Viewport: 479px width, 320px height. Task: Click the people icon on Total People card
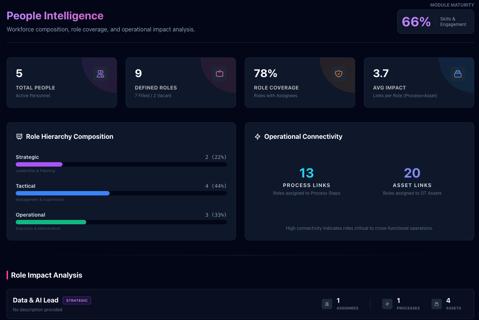(100, 74)
